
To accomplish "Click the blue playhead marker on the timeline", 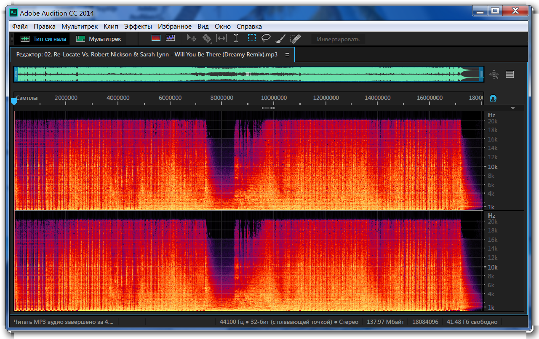I will (x=14, y=101).
